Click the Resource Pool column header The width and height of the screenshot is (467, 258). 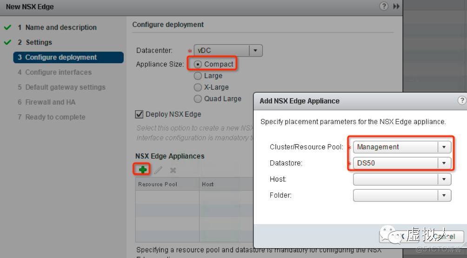[158, 184]
